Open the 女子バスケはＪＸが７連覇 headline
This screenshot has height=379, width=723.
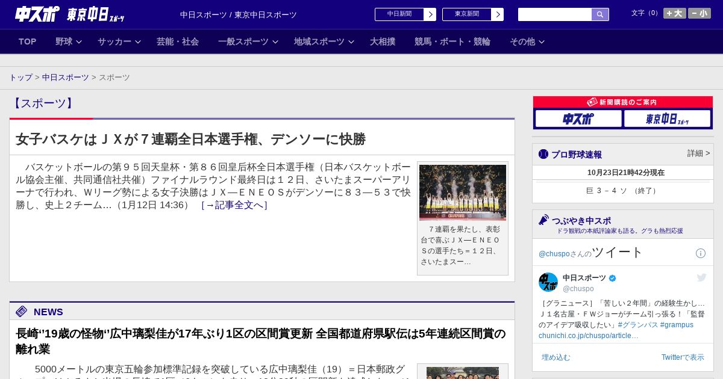(190, 139)
